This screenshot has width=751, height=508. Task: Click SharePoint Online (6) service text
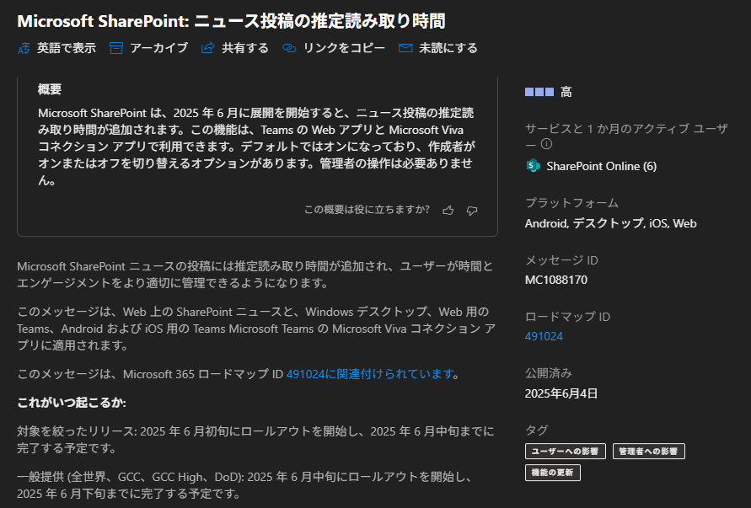tap(602, 166)
